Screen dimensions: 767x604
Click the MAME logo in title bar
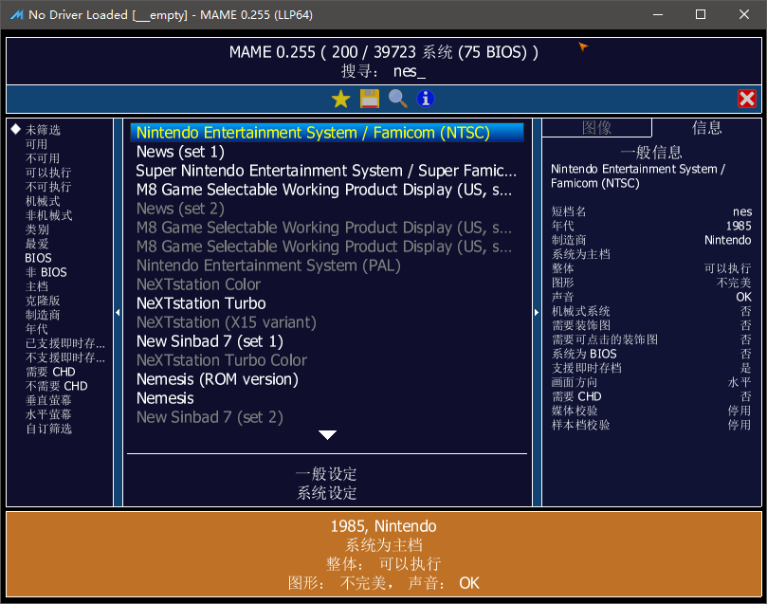point(17,14)
